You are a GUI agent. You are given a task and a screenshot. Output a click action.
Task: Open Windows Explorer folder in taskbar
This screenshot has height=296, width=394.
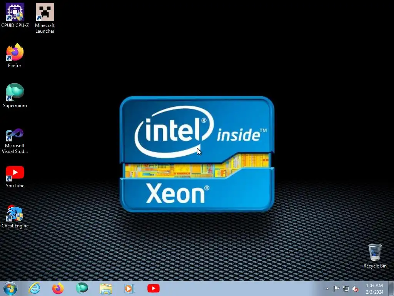point(106,288)
